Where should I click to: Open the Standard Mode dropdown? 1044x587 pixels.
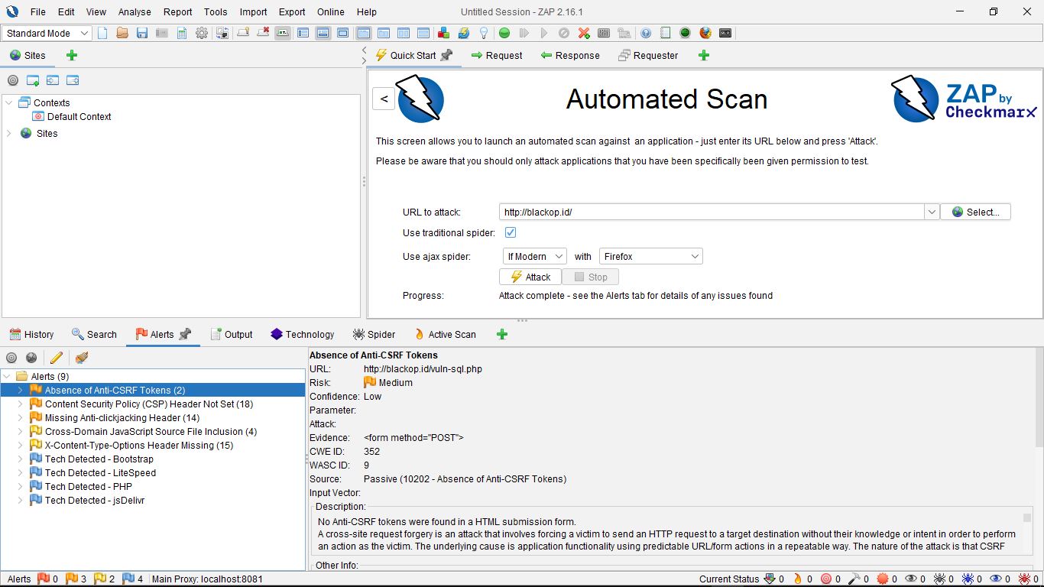tap(47, 33)
